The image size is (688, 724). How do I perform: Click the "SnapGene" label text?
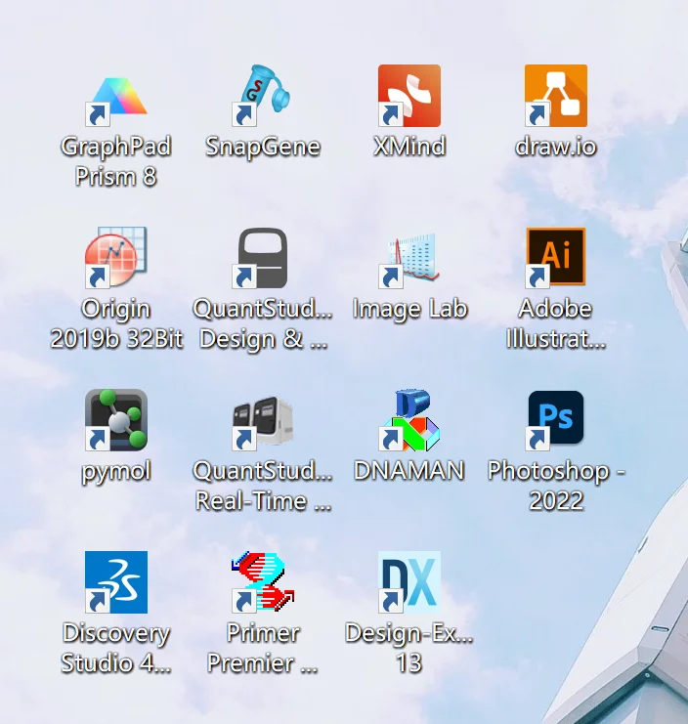(x=263, y=147)
